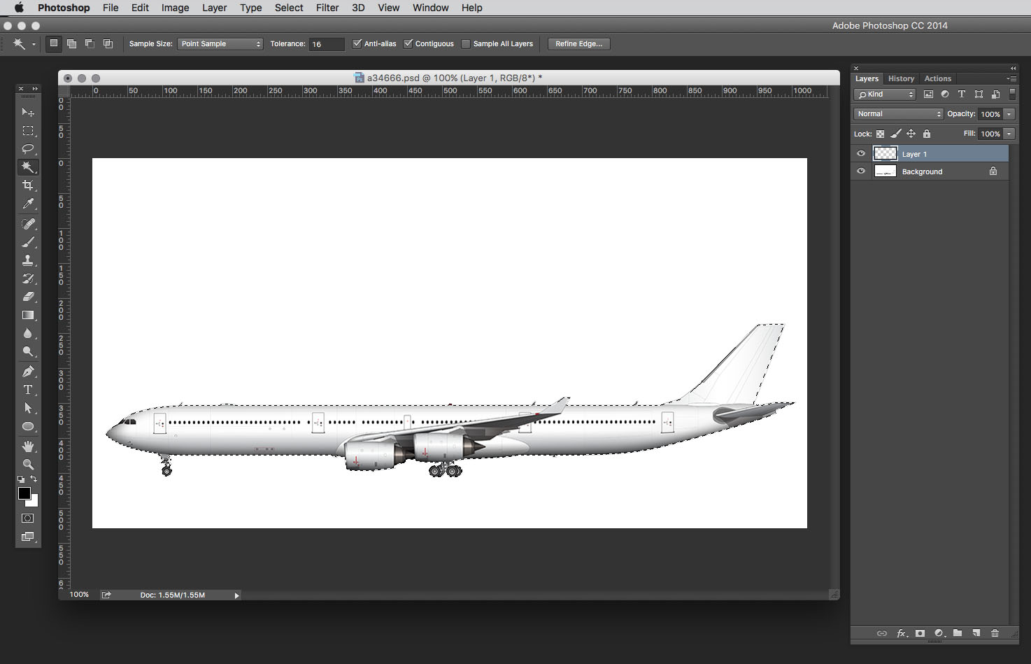
Task: Click the delete layer trash icon
Action: click(x=995, y=633)
